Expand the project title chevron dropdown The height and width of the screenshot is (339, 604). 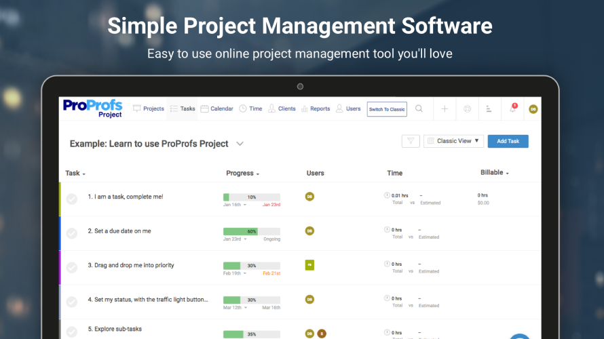tap(240, 144)
